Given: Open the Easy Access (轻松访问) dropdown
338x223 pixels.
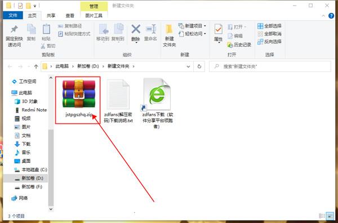Looking at the screenshot, I should tap(192, 34).
